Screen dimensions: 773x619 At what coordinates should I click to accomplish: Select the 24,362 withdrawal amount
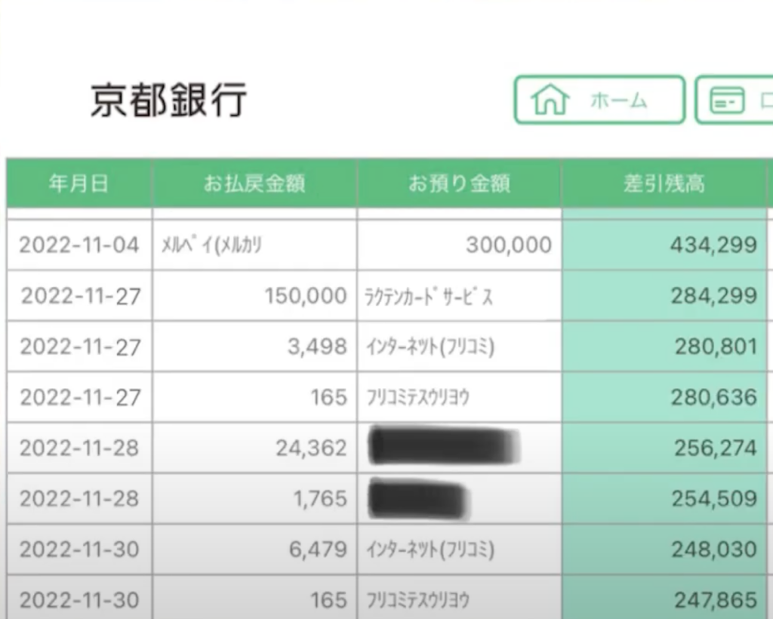point(311,448)
